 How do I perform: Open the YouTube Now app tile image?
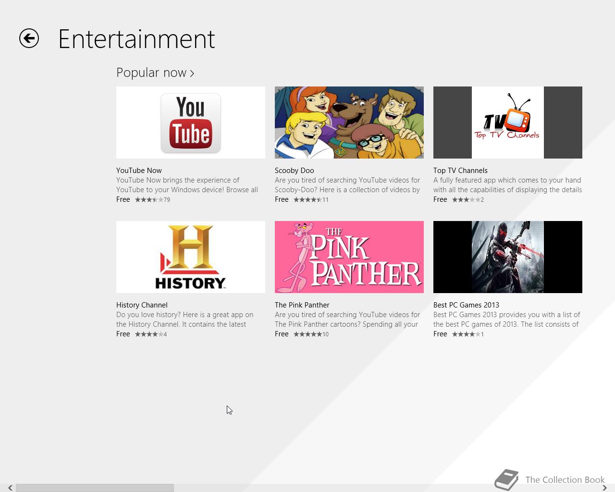pyautogui.click(x=191, y=123)
